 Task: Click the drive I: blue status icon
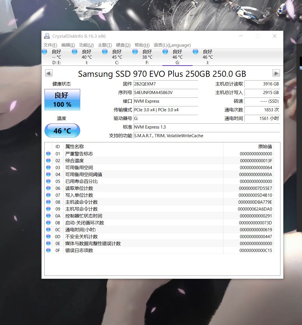74,51
